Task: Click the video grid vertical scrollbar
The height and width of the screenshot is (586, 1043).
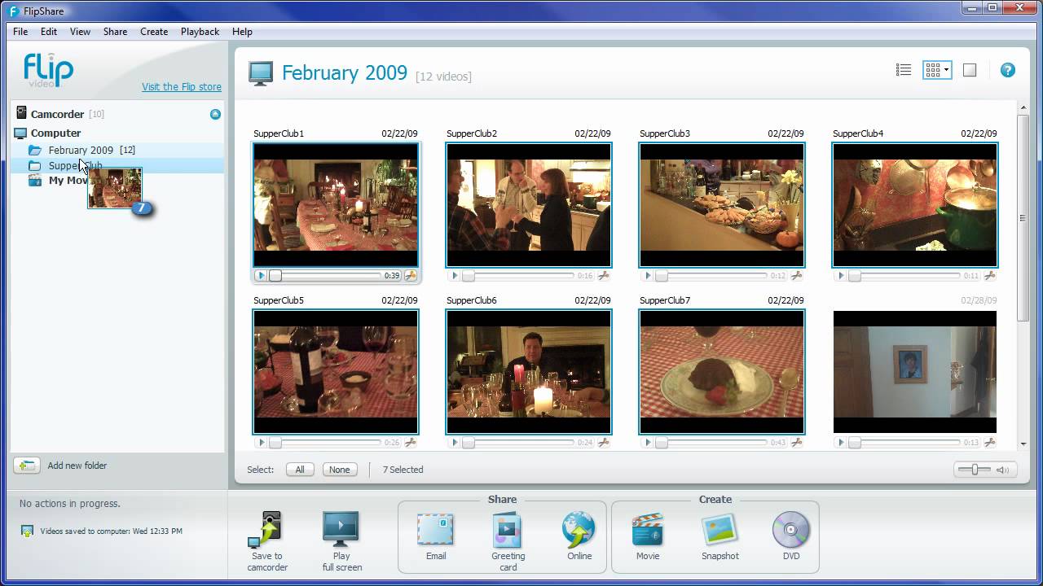Action: click(x=1023, y=218)
